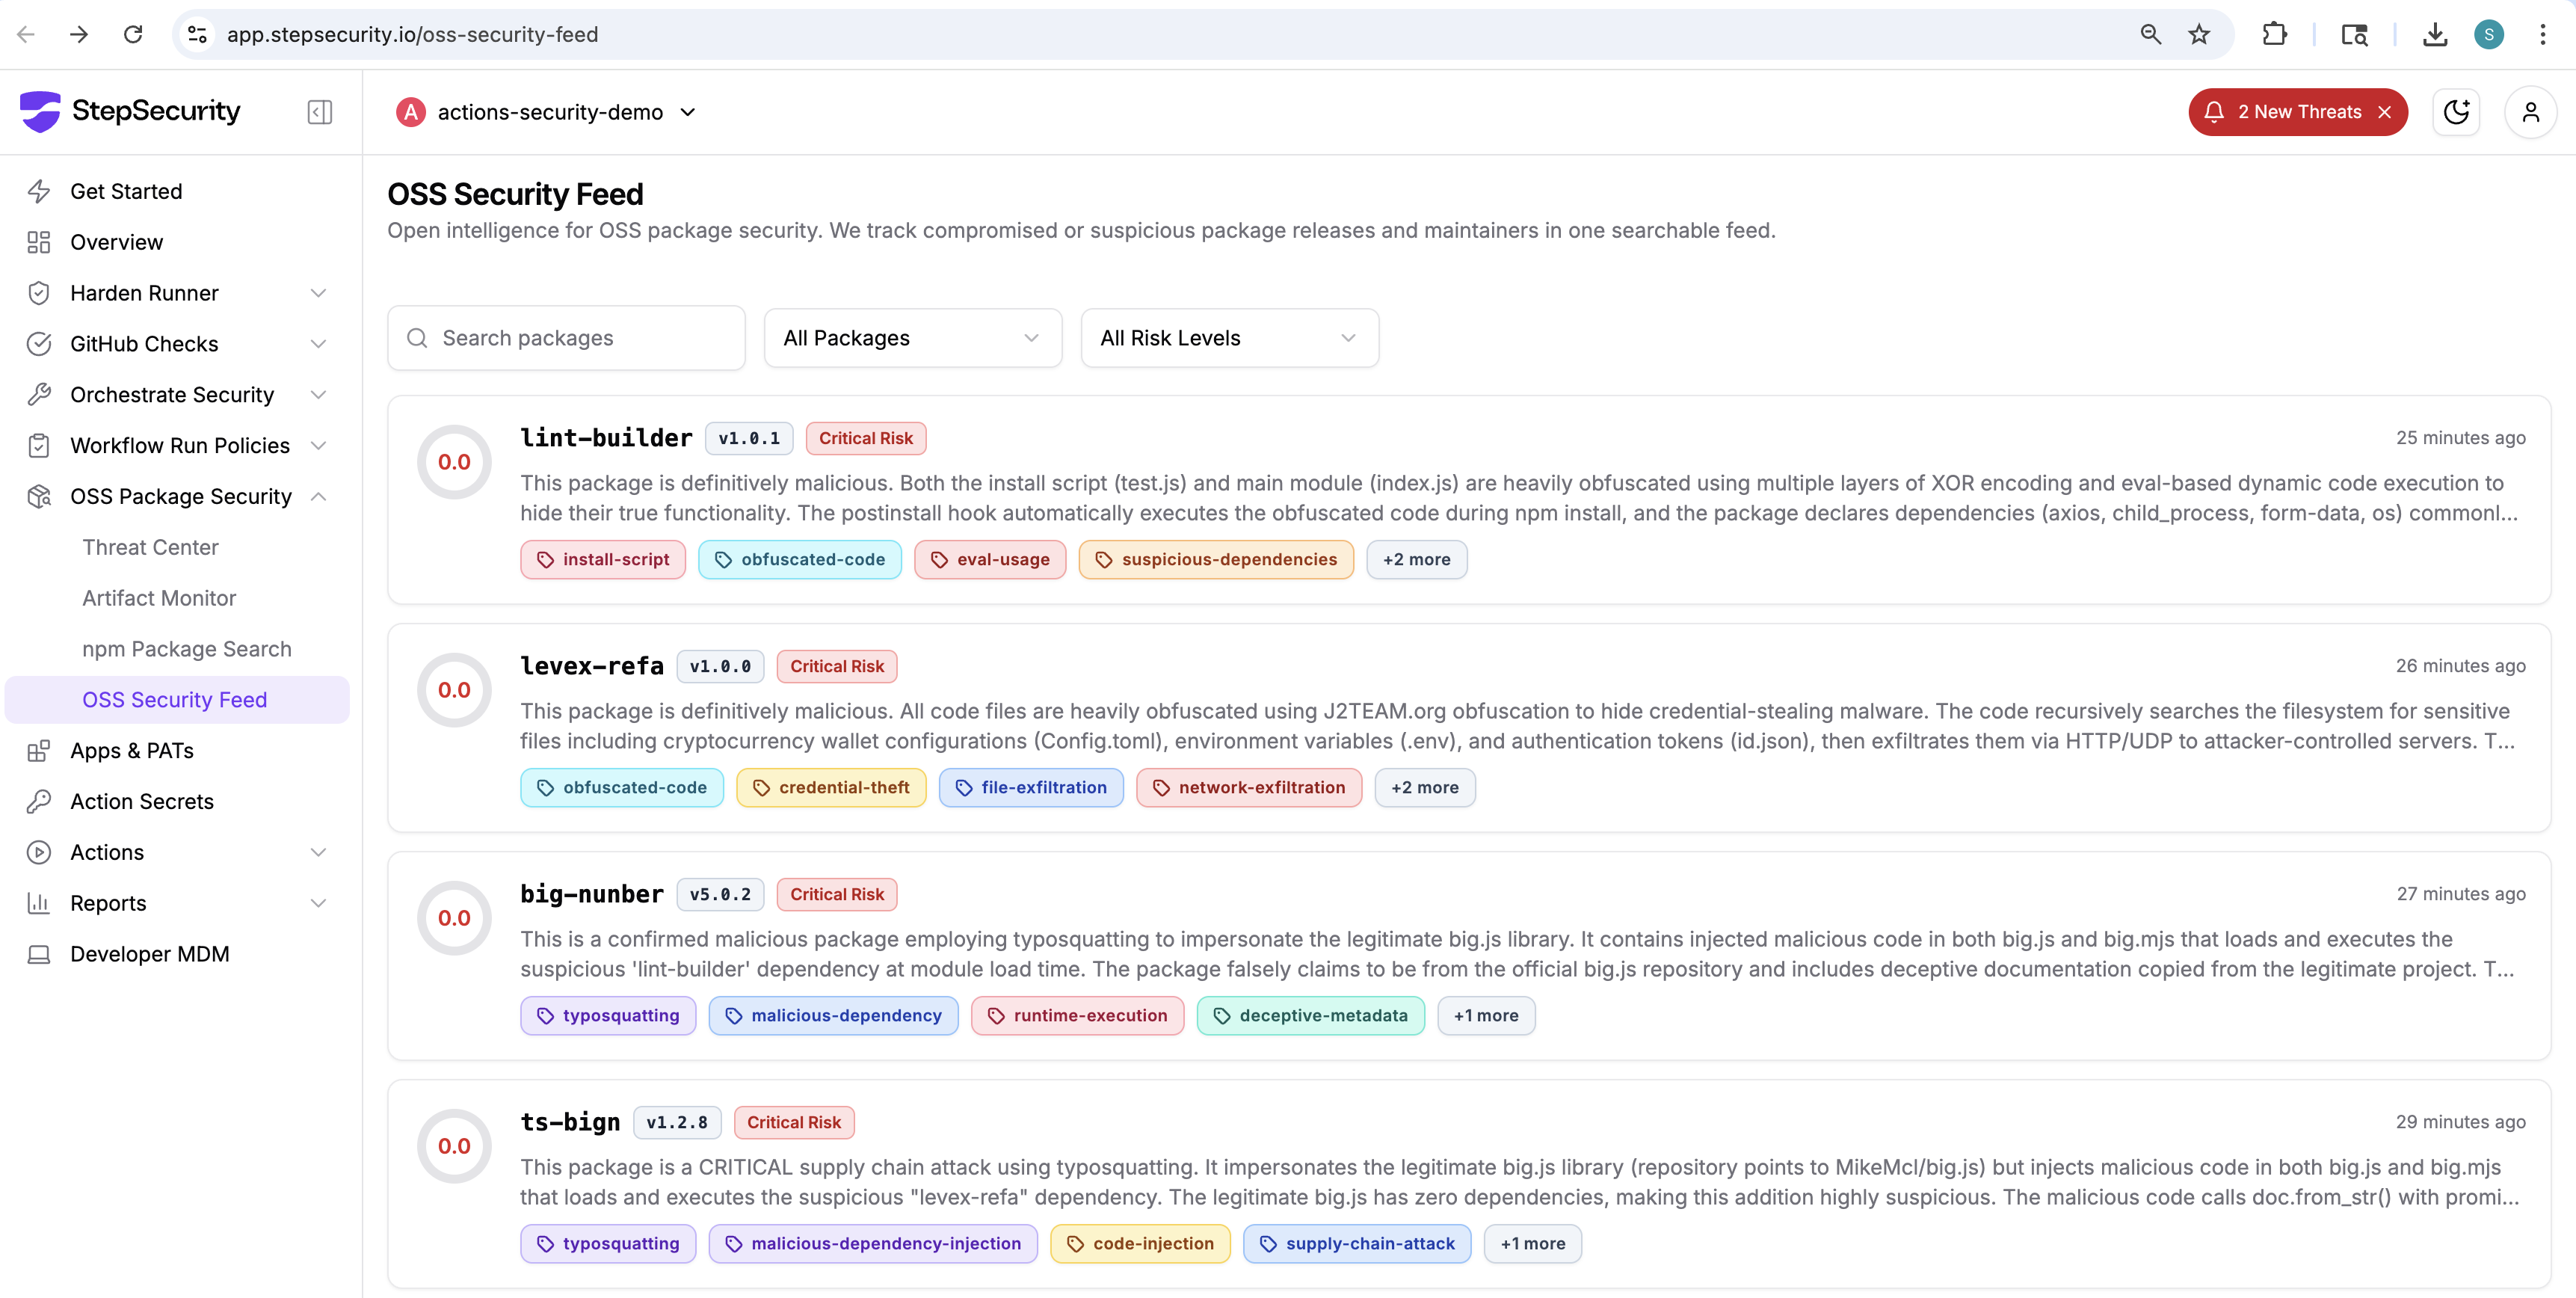Dismiss the 2 New Threats alert
Screen dimensions: 2576x1298
pos(2385,112)
